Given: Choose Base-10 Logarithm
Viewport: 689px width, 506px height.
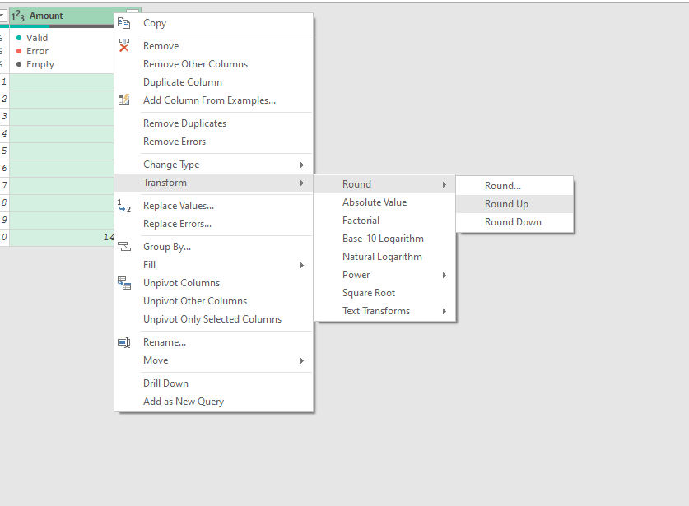Looking at the screenshot, I should 384,239.
